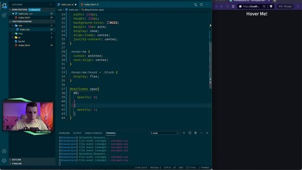Screen dimensions: 302x170
Task: Expand the Timeline section
Action: click(17, 163)
